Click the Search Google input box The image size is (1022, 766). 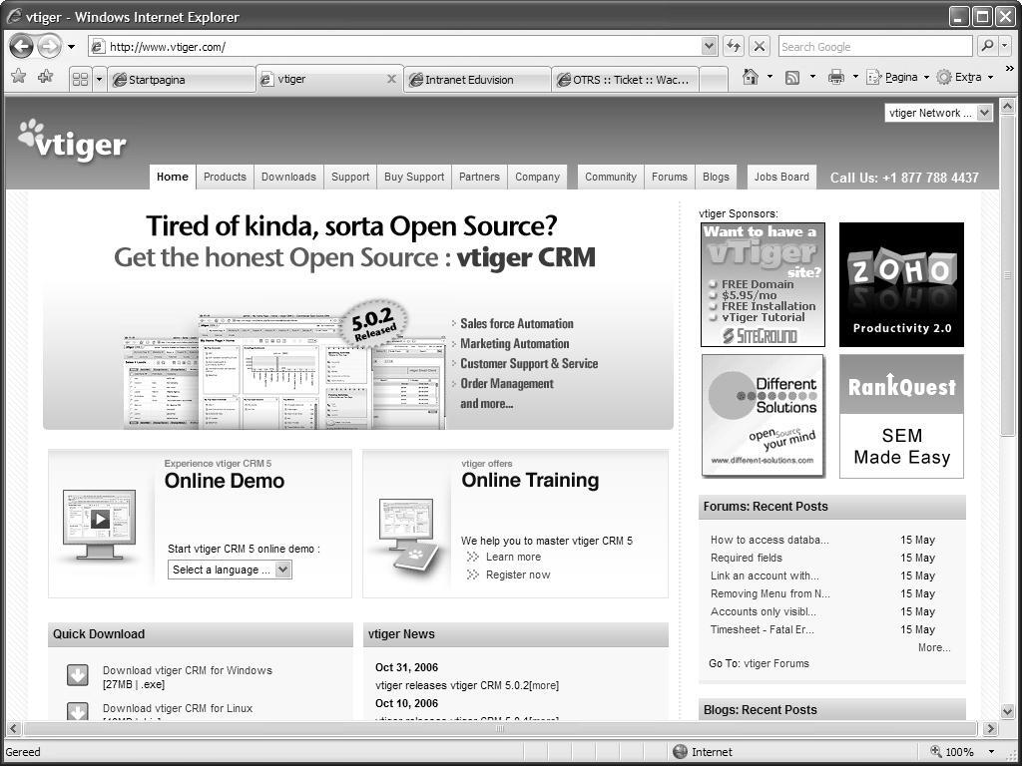coord(875,46)
